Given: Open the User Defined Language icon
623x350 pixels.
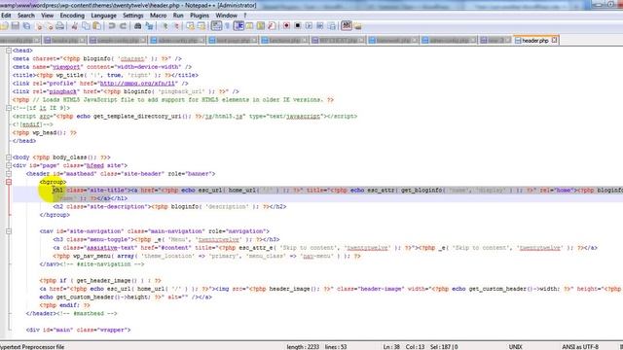Looking at the screenshot, I should (249, 26).
